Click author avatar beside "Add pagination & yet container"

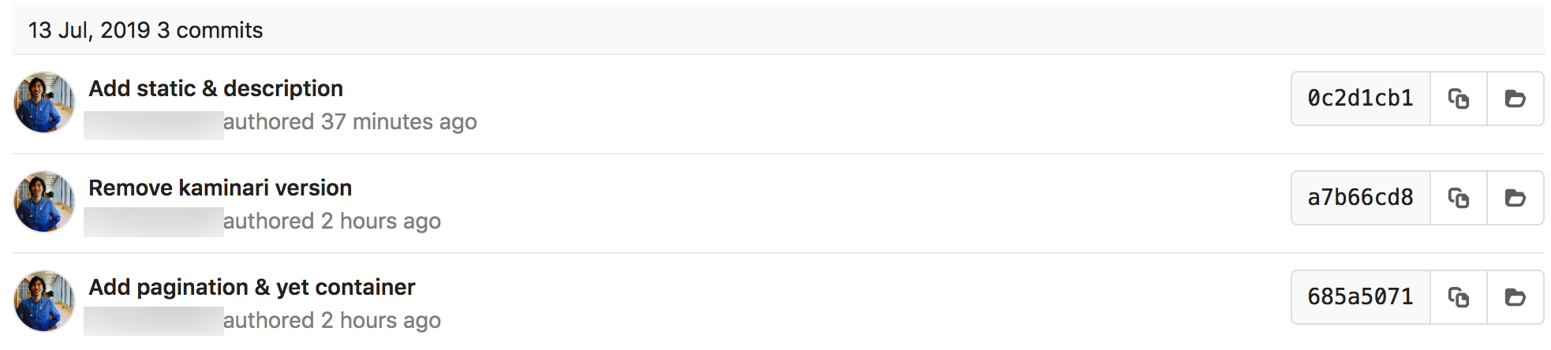coord(44,301)
